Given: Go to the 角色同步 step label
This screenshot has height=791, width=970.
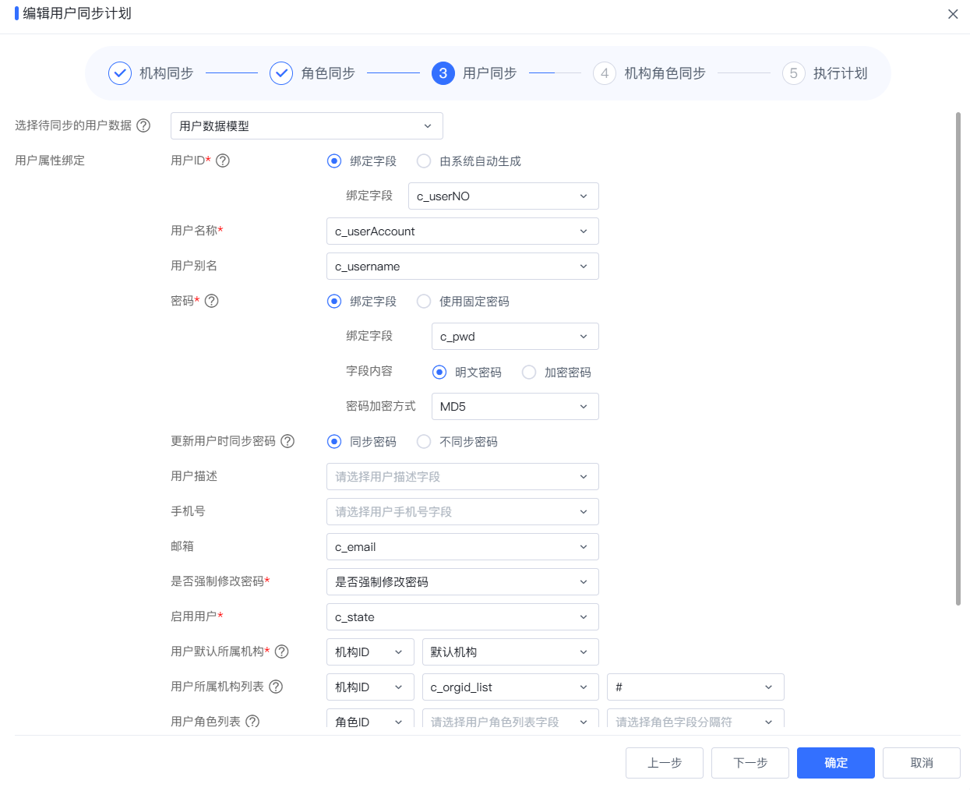Looking at the screenshot, I should coord(328,73).
